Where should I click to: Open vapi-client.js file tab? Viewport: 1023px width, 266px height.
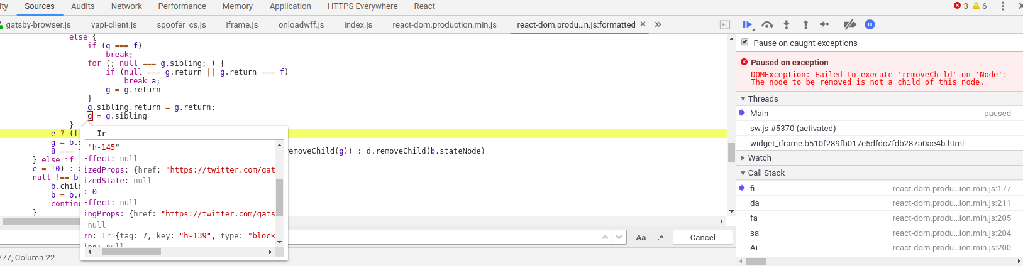[114, 24]
